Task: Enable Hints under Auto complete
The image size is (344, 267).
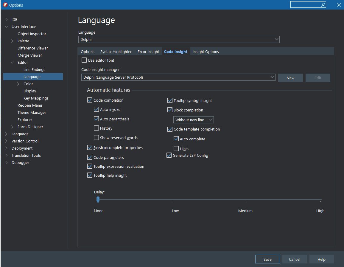Action: 176,148
